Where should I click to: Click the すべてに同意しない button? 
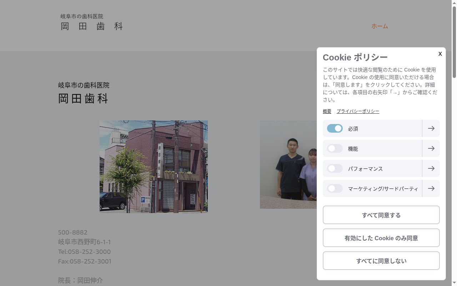(x=381, y=261)
